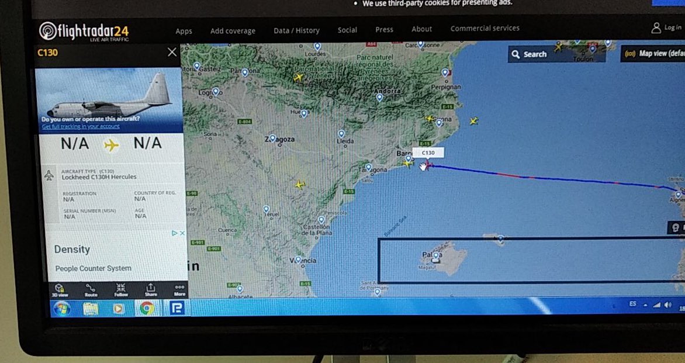Open the More options menu
This screenshot has height=363, width=685.
(179, 290)
